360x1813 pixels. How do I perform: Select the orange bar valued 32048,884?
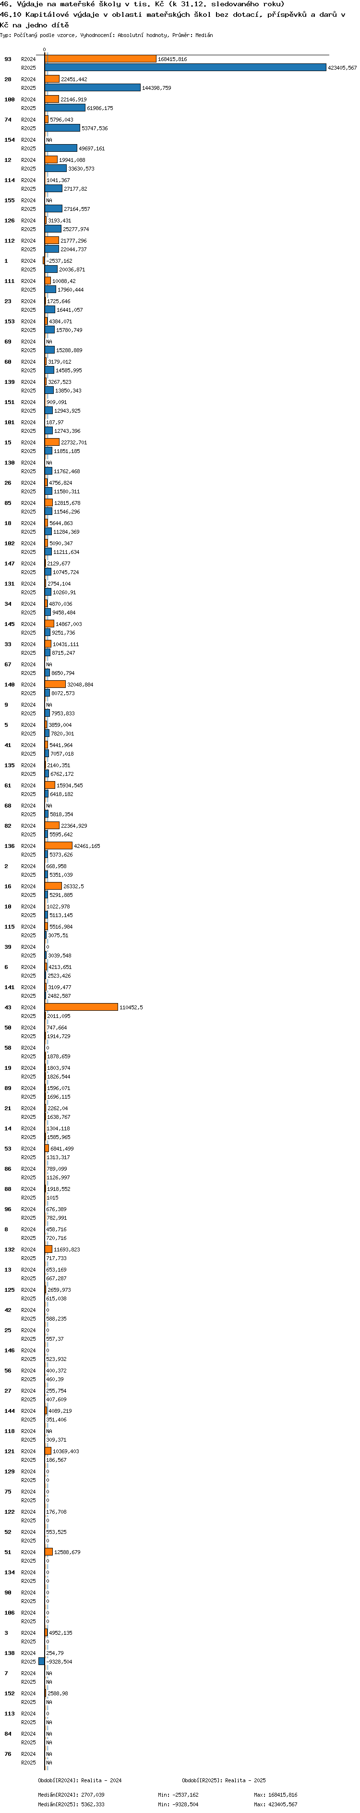[x=55, y=684]
